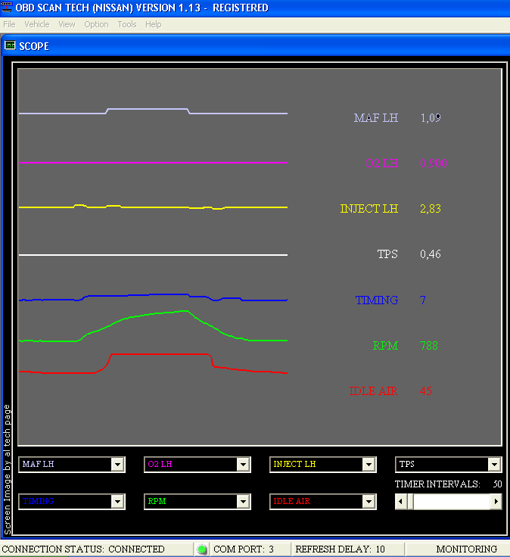This screenshot has width=510, height=557.
Task: Expand the O2 LH channel dropdown
Action: point(243,465)
